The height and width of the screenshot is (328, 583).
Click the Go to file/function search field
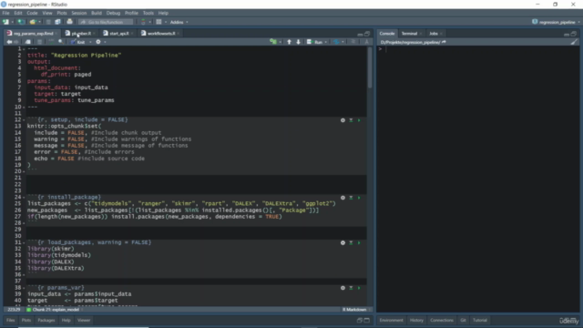(106, 22)
